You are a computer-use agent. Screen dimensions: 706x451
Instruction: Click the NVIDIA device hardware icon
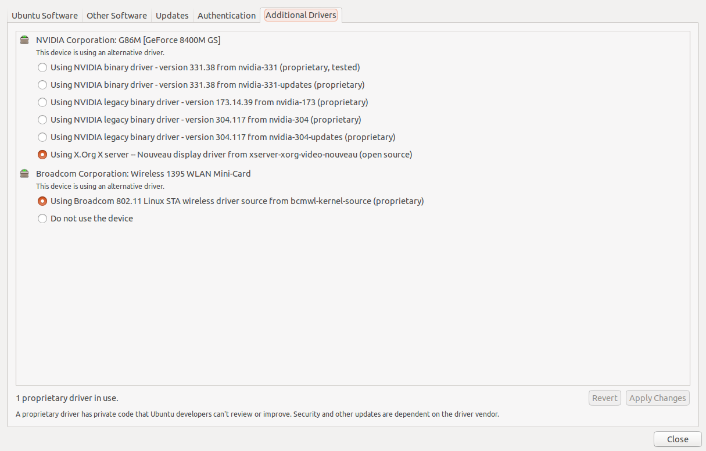click(24, 40)
